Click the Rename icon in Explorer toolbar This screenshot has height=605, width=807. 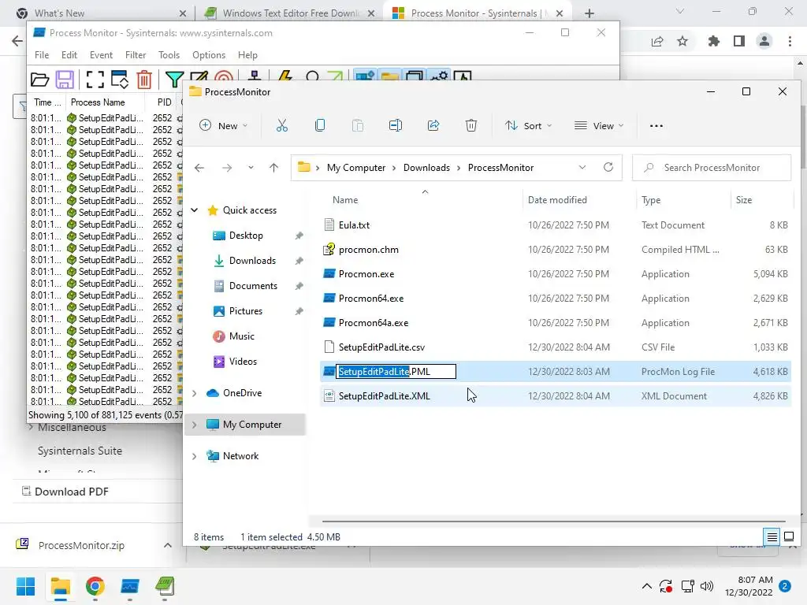(x=396, y=125)
